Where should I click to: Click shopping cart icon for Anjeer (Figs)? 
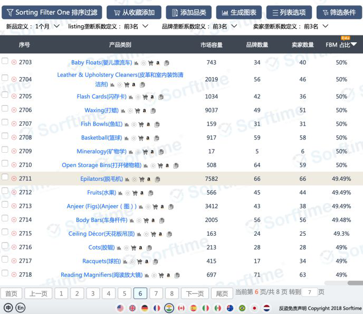(155, 207)
